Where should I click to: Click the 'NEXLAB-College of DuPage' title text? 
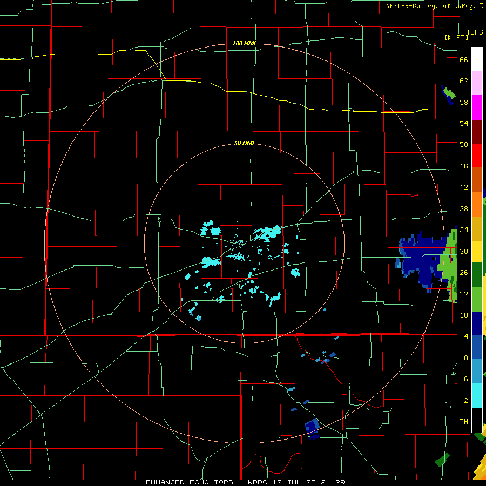point(431,6)
